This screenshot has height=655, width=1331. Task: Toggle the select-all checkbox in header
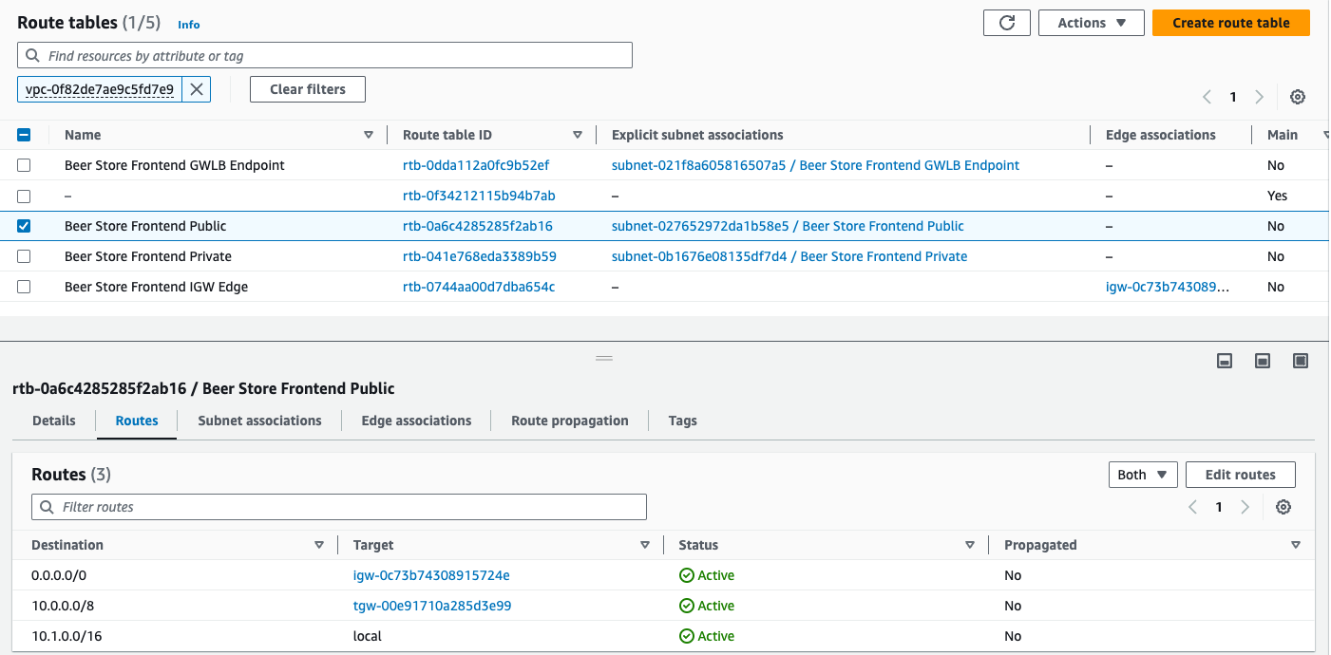pyautogui.click(x=24, y=135)
